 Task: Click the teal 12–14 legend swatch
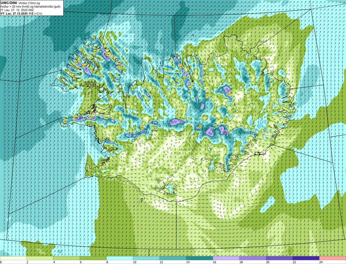point(173,258)
